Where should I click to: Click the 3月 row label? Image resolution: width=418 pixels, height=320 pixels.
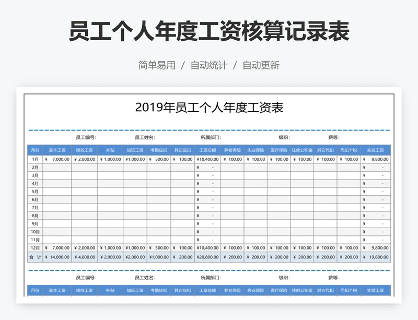click(x=35, y=175)
